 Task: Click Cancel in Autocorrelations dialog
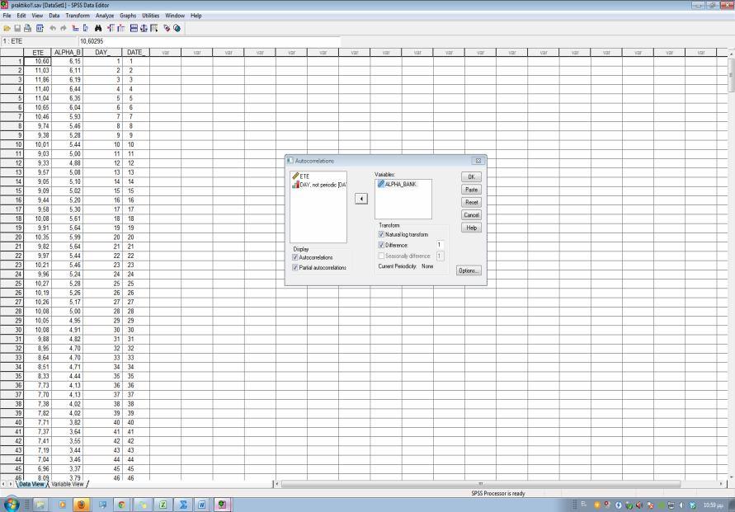click(x=471, y=215)
